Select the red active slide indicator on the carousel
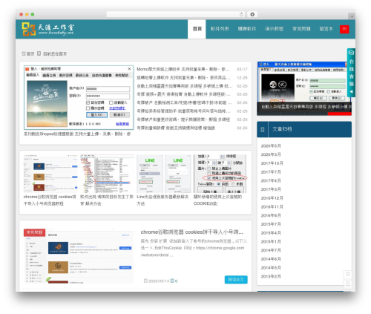371x314 pixels. [x=339, y=114]
